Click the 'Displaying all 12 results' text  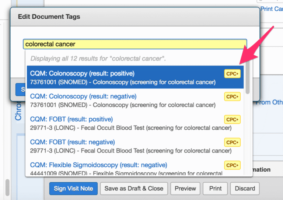point(98,59)
